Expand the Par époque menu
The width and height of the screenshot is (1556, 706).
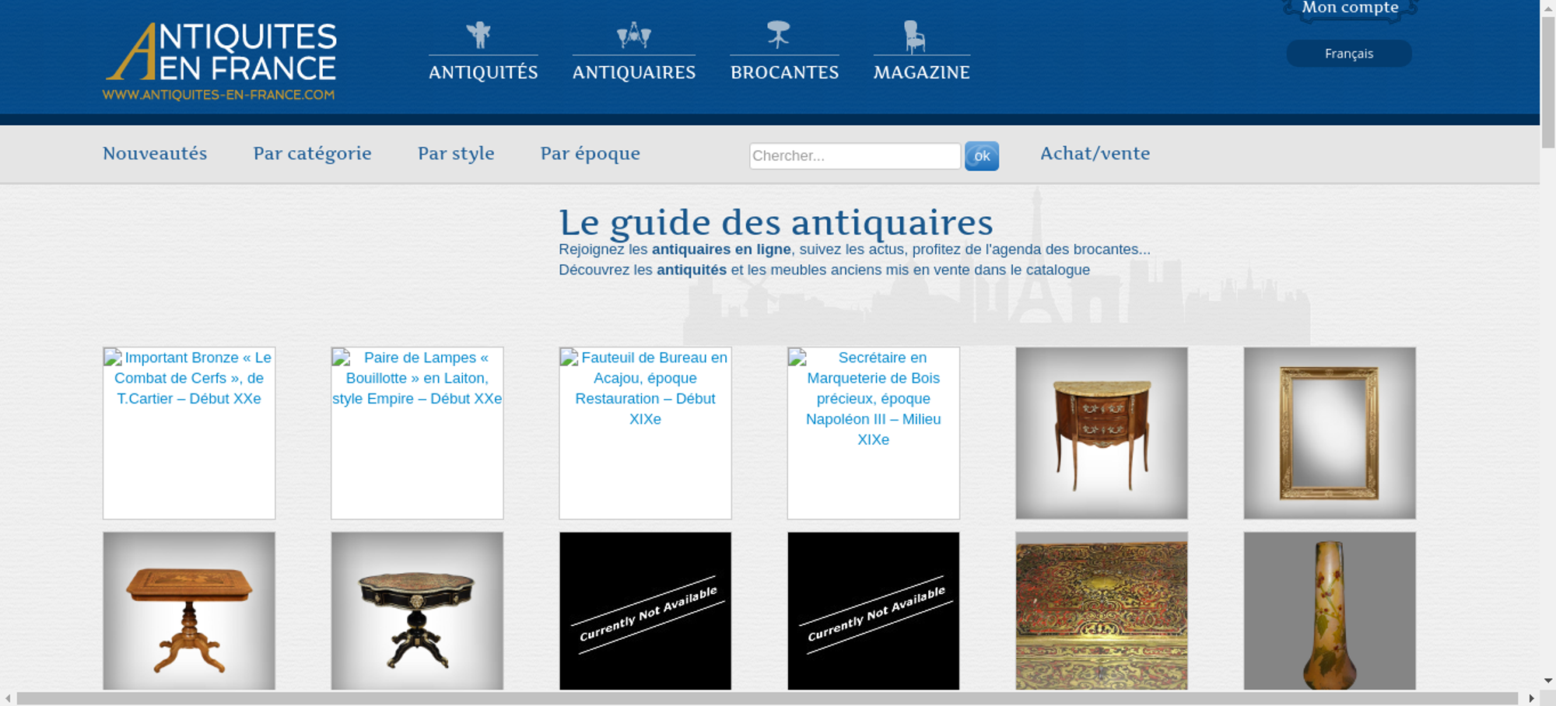[x=590, y=153]
